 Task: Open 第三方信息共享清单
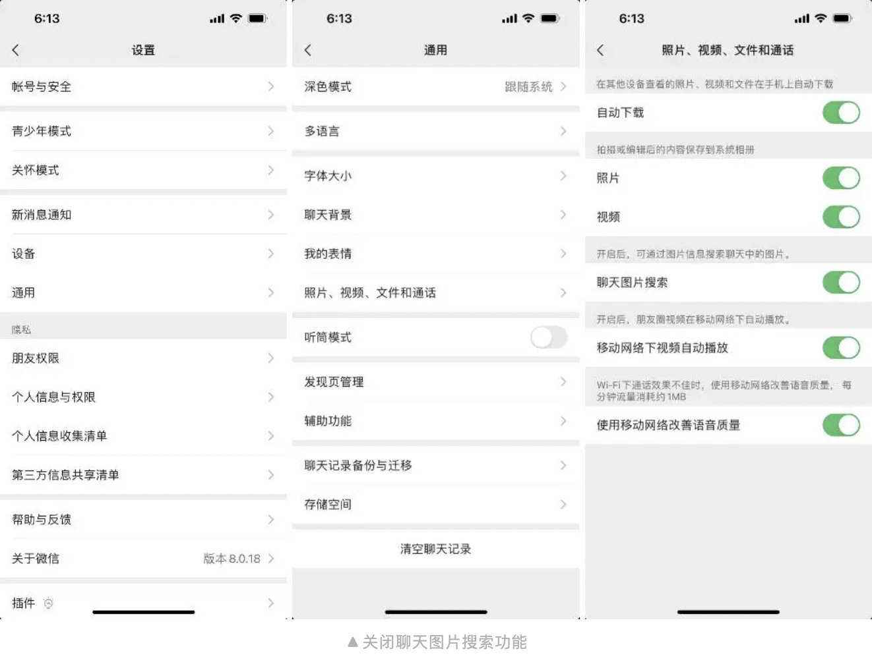(x=144, y=475)
